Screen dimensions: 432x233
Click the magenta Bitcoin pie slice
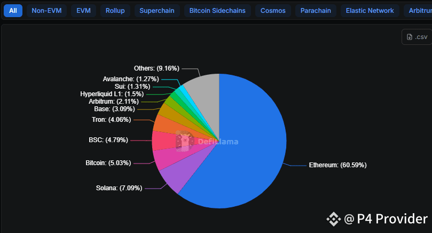tap(168, 158)
